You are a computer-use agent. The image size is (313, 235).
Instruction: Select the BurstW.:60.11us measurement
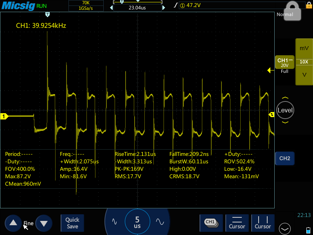[189, 161]
